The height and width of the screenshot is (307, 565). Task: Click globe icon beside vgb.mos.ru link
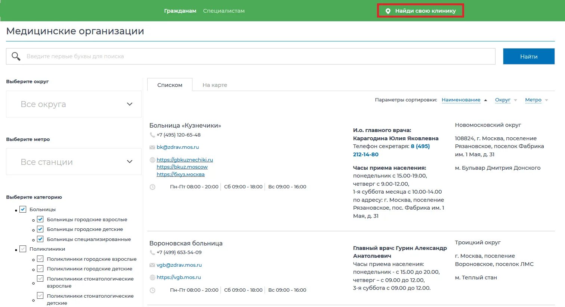click(152, 278)
